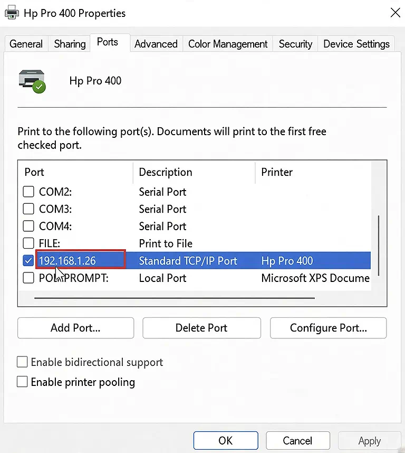Select the 192.168.1.26 port name
Image resolution: width=405 pixels, height=453 pixels.
click(x=67, y=261)
